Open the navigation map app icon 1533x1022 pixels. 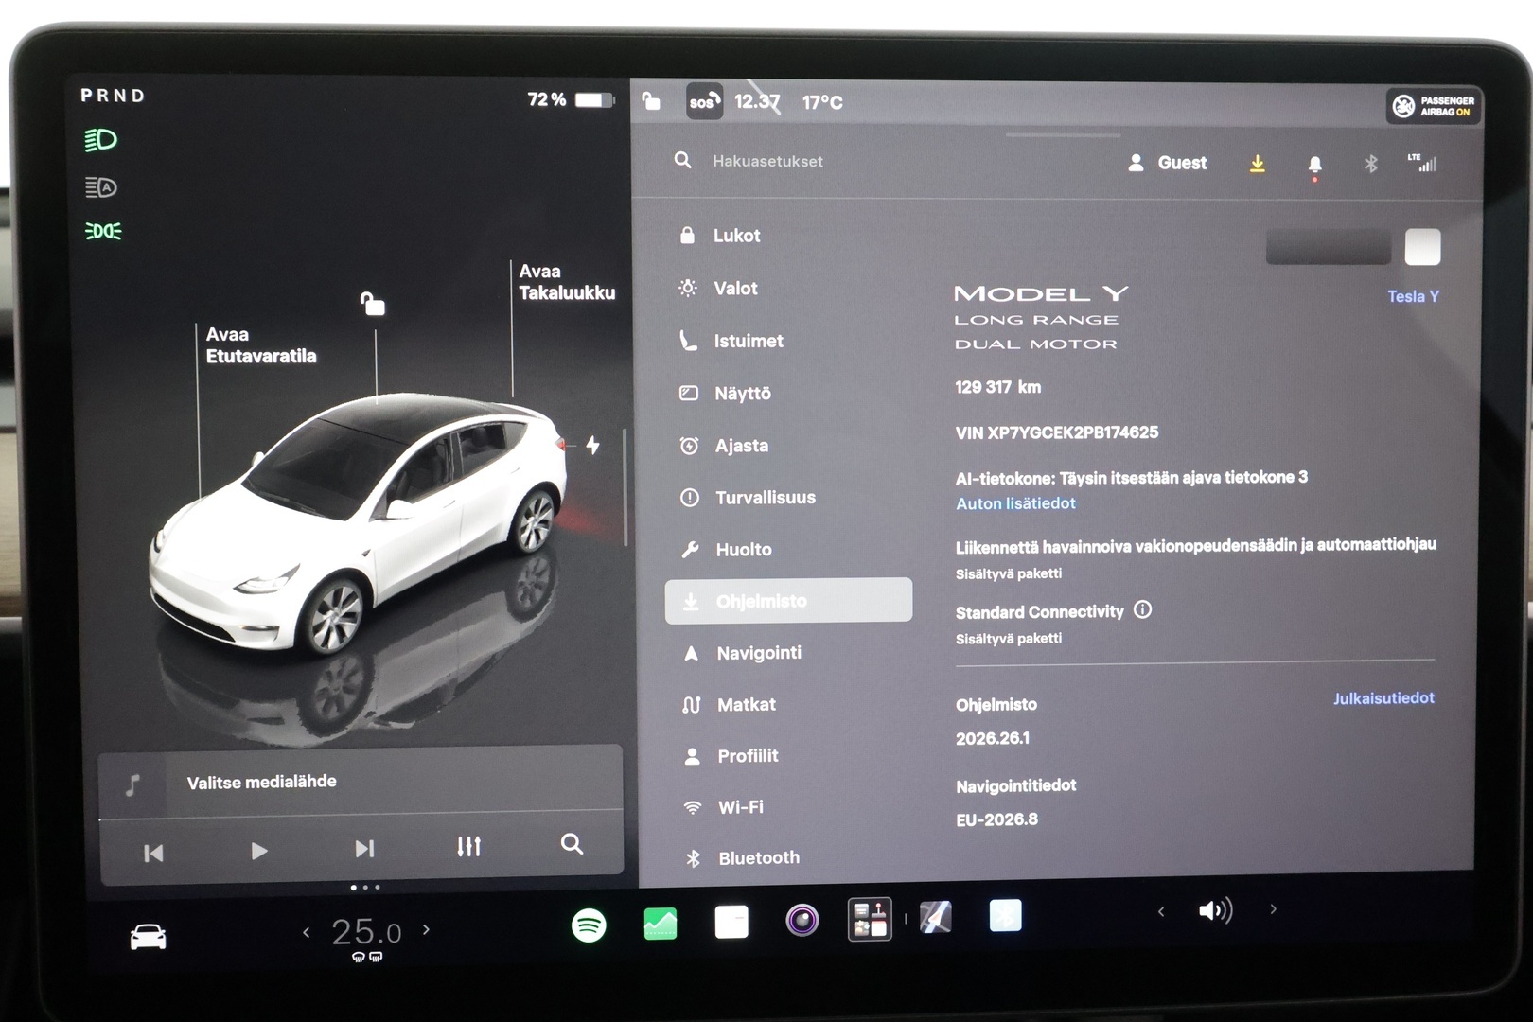936,917
